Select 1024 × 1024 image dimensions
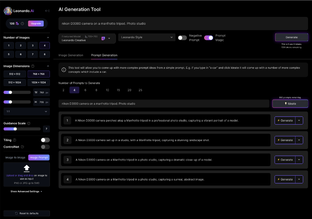312x219 pixels. pos(39,83)
